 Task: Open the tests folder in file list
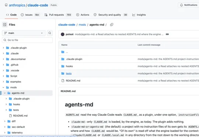click(69, 73)
